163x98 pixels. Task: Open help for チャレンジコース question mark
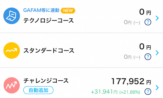pyautogui.click(x=148, y=92)
